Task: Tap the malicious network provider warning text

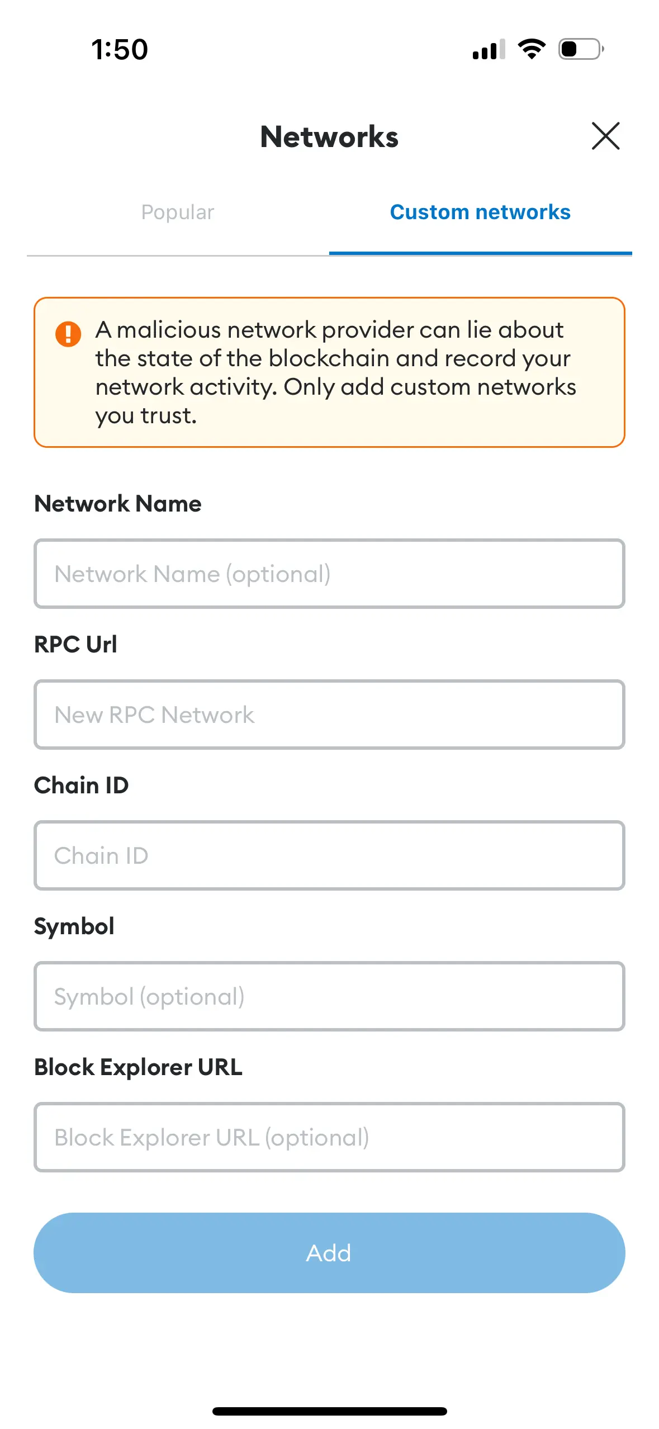Action: click(x=335, y=372)
